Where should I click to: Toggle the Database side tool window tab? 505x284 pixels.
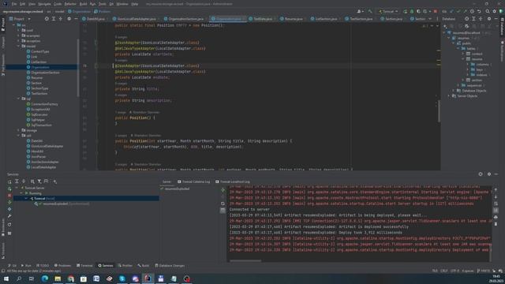502,26
